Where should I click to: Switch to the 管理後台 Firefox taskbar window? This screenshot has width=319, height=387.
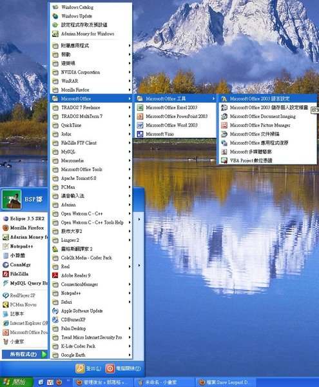click(103, 382)
